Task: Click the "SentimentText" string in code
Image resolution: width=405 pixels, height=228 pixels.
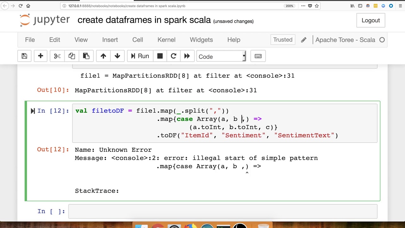Action: (304, 135)
